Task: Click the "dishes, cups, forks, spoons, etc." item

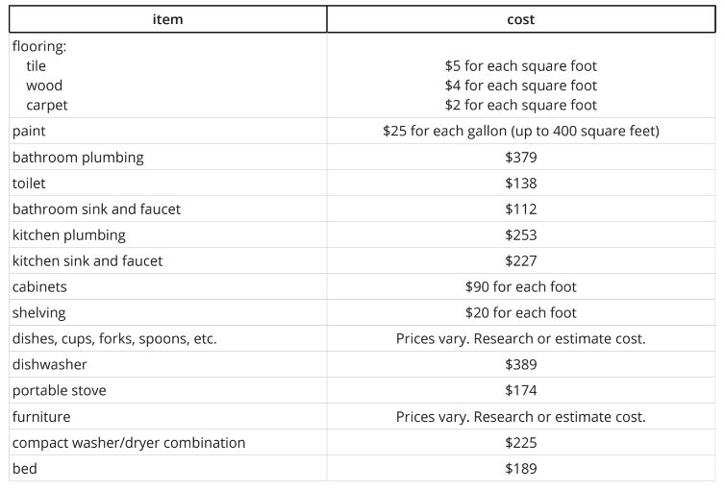Action: 114,338
